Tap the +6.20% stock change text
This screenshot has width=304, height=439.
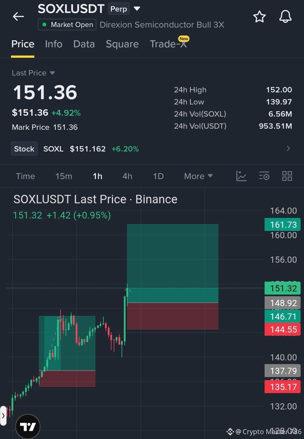point(125,149)
